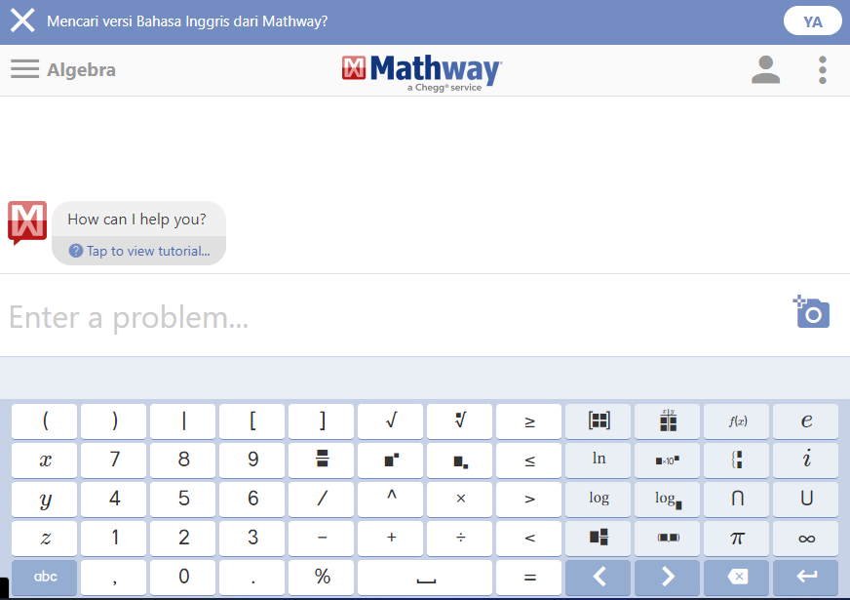The image size is (850, 600).
Task: Submit problem with enter key
Action: coord(806,578)
